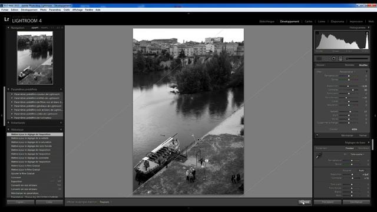Collapse the gradient filter effect sliders triangle

tap(366, 72)
